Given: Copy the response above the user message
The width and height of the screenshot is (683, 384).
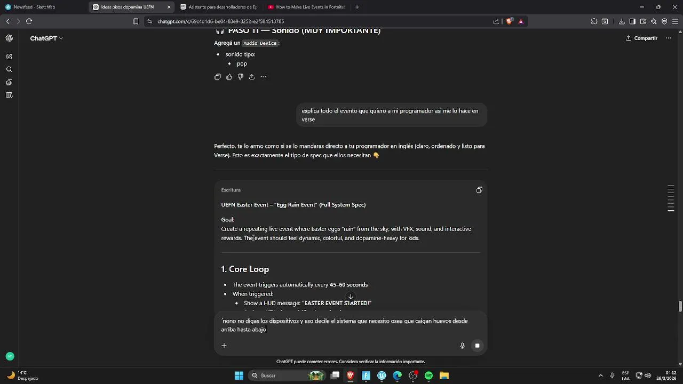Looking at the screenshot, I should 218,77.
